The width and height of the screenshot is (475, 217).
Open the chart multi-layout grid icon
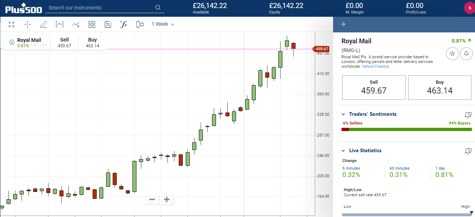92,24
